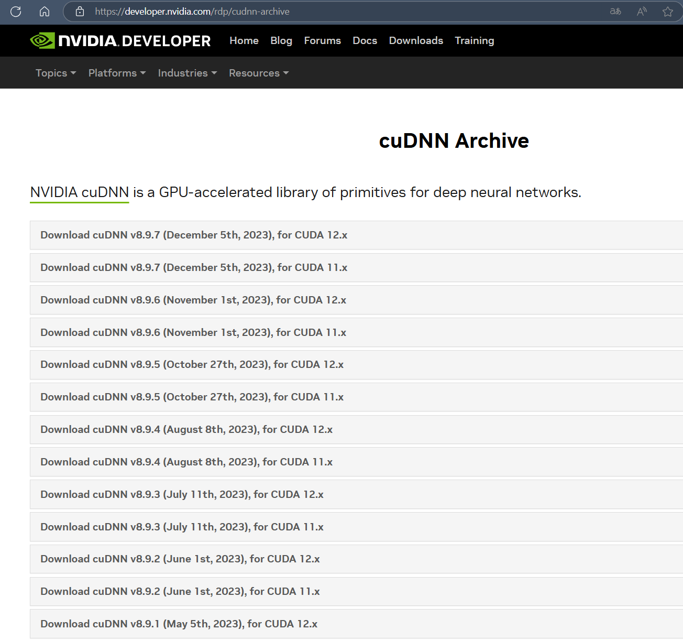Reload the page with the refresh icon
The image size is (683, 641).
16,12
